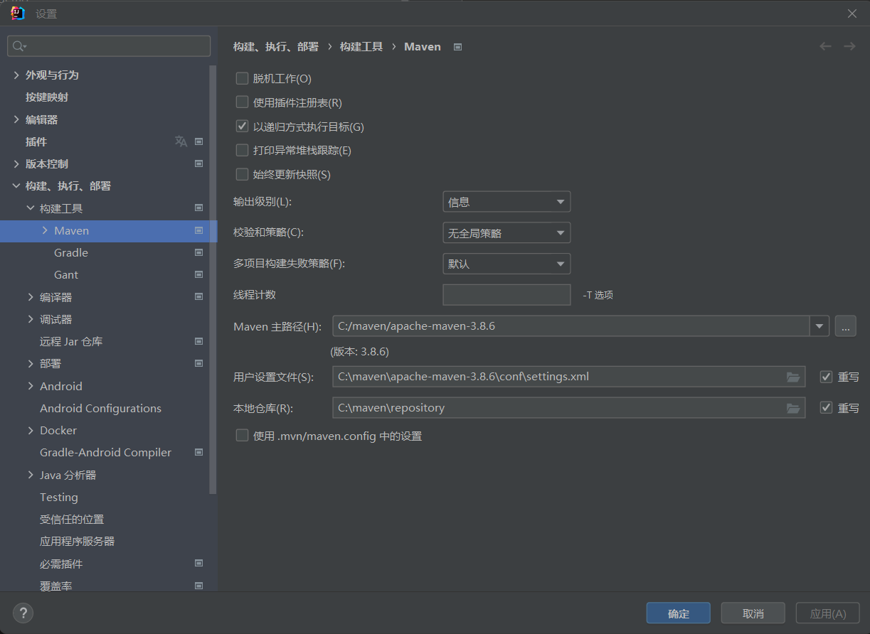Expand the Android tree node
Image resolution: width=870 pixels, height=634 pixels.
[x=31, y=386]
